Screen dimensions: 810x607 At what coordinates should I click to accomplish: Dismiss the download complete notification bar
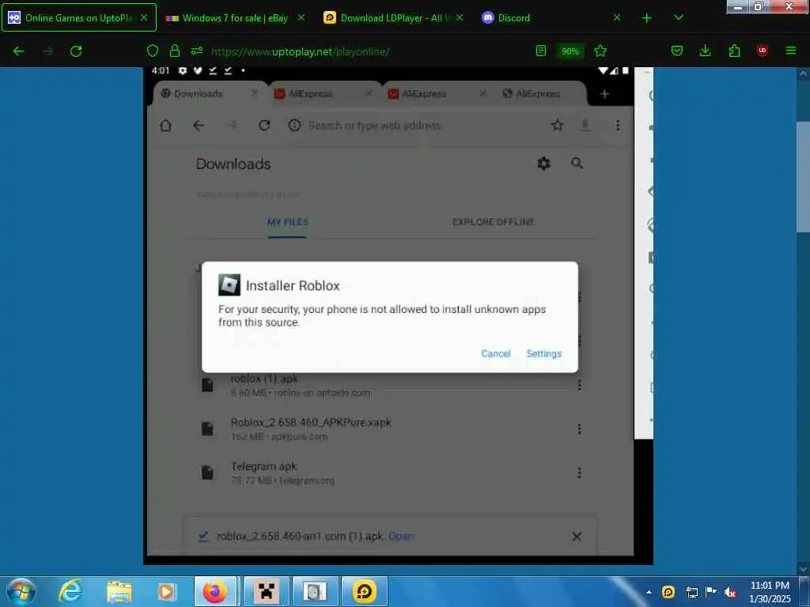pos(577,537)
